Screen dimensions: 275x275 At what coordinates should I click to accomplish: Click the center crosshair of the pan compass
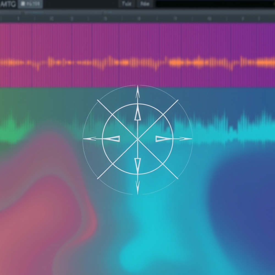point(137,139)
